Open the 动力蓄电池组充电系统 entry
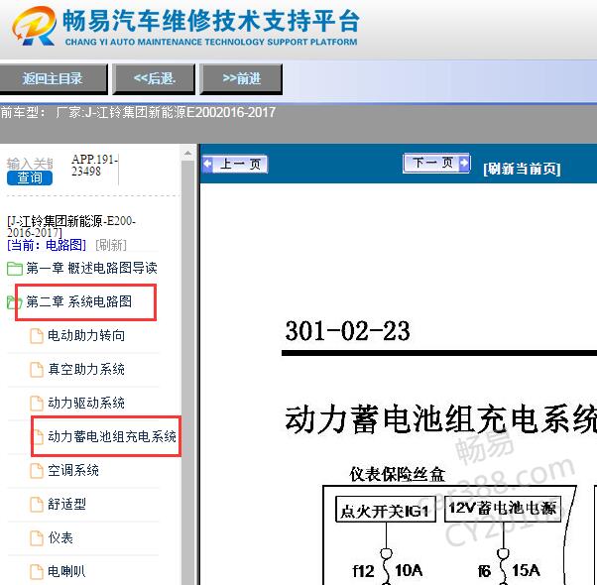 [x=112, y=436]
